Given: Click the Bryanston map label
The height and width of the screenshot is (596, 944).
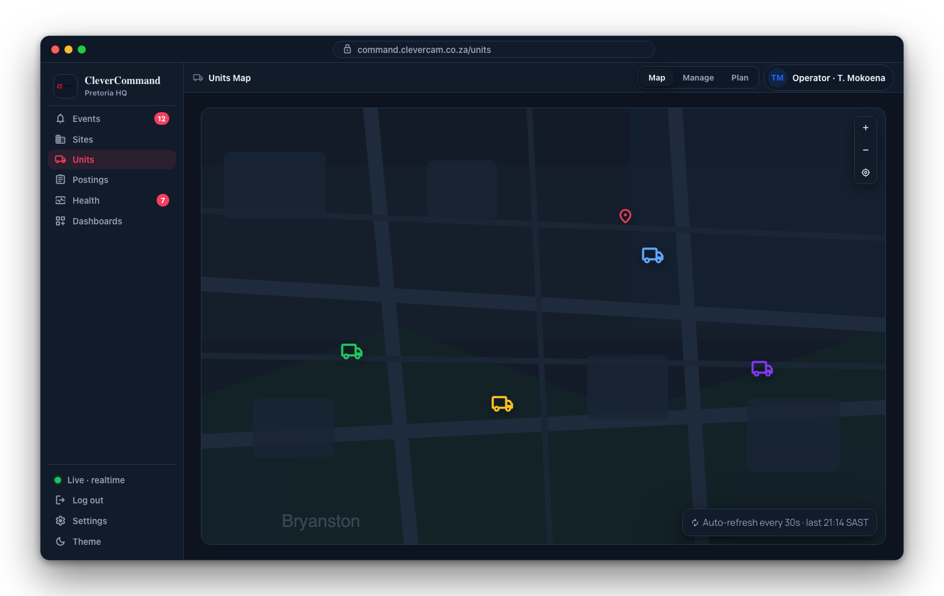Looking at the screenshot, I should (x=321, y=521).
